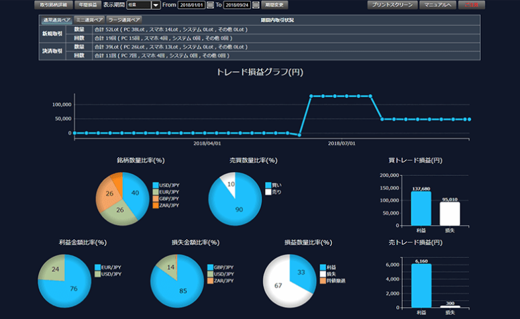Viewport: 520px width, 319px height.
Task: Click the 6,160 profit bar in 売トレード損益
Action: (x=421, y=285)
